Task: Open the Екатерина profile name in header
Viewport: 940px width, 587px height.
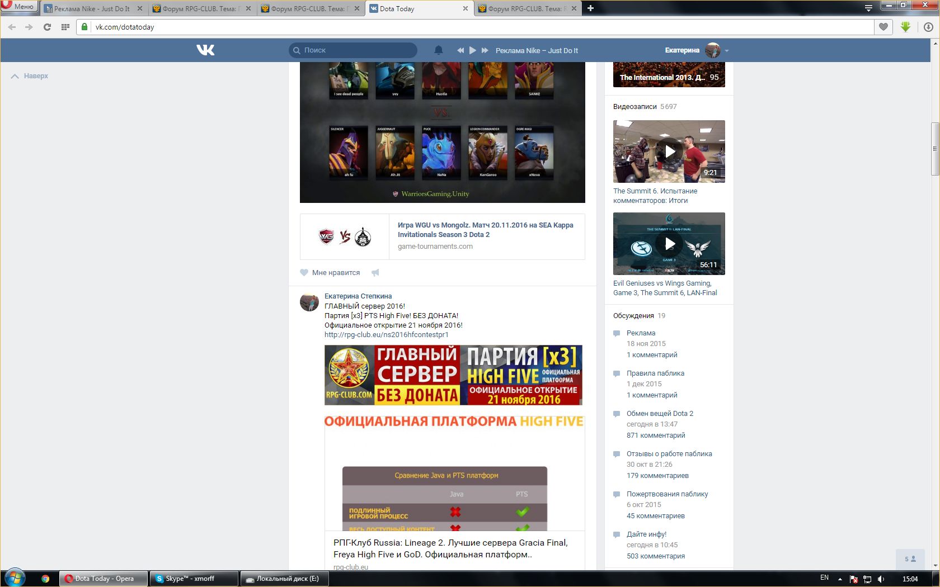Action: pyautogui.click(x=682, y=50)
